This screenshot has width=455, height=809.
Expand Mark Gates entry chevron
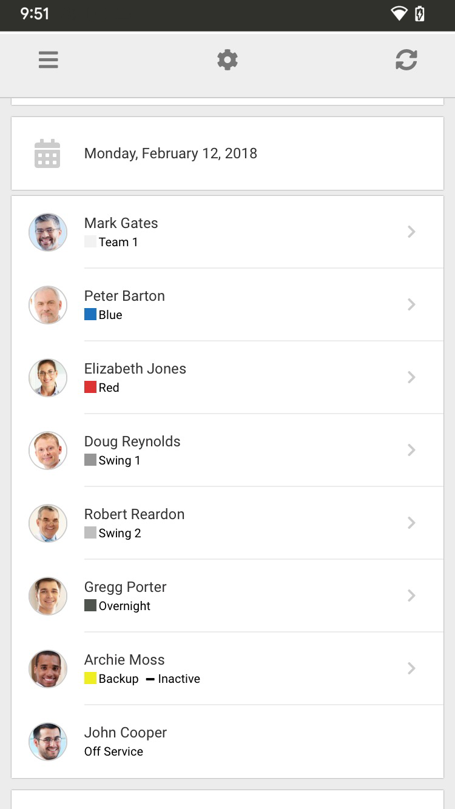tap(411, 232)
